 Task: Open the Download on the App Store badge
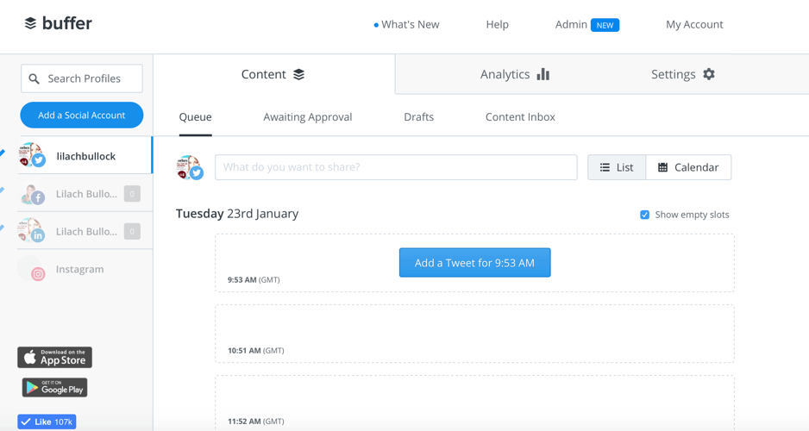tap(54, 357)
